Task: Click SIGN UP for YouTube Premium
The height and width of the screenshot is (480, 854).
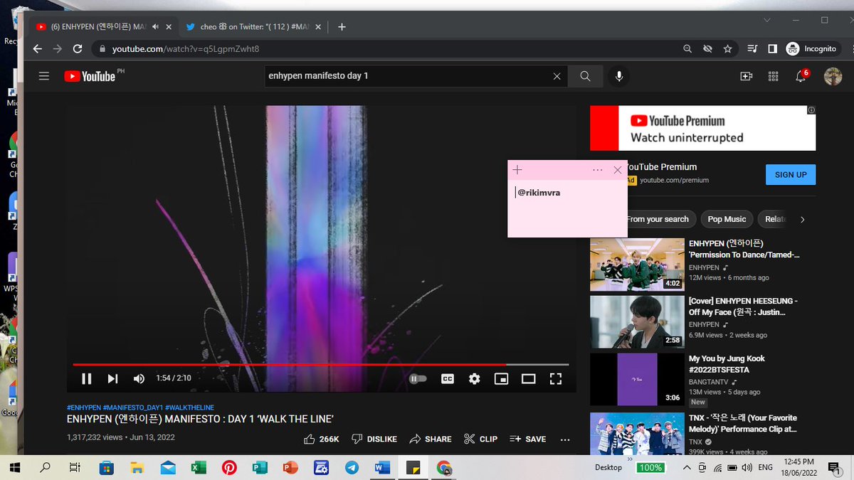Action: point(791,175)
